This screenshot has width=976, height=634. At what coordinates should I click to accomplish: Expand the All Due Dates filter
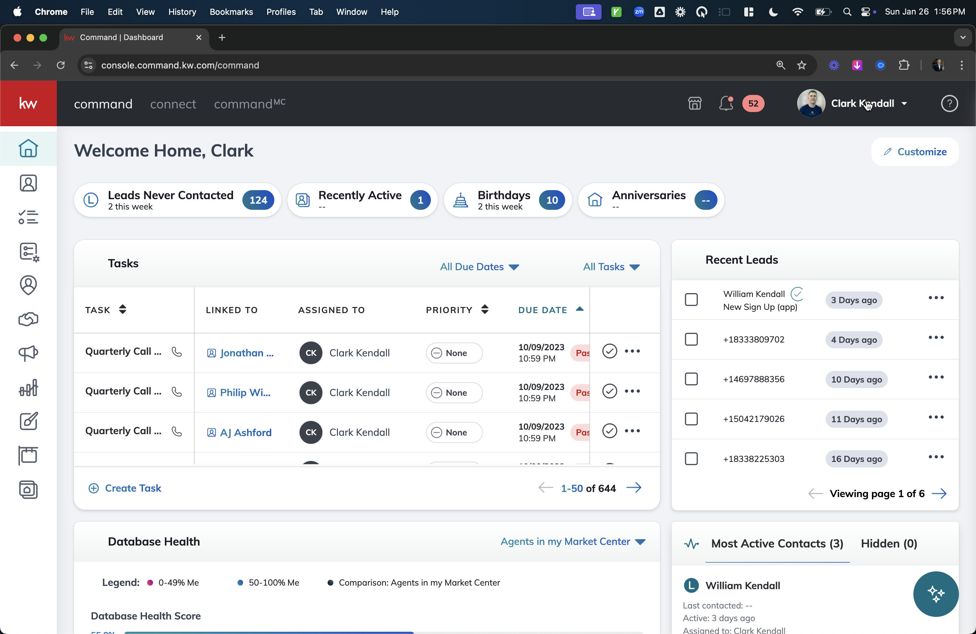tap(479, 267)
